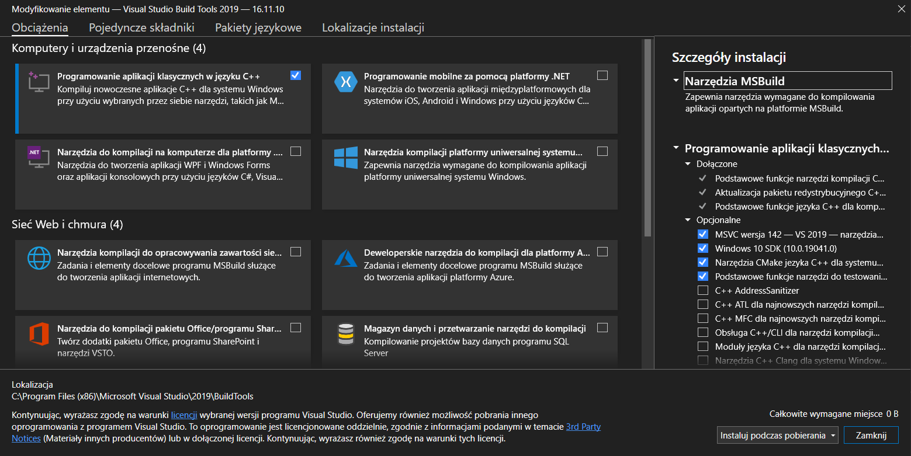This screenshot has height=456, width=911.
Task: Click the Office/SharePoint build tools icon
Action: coord(39,334)
